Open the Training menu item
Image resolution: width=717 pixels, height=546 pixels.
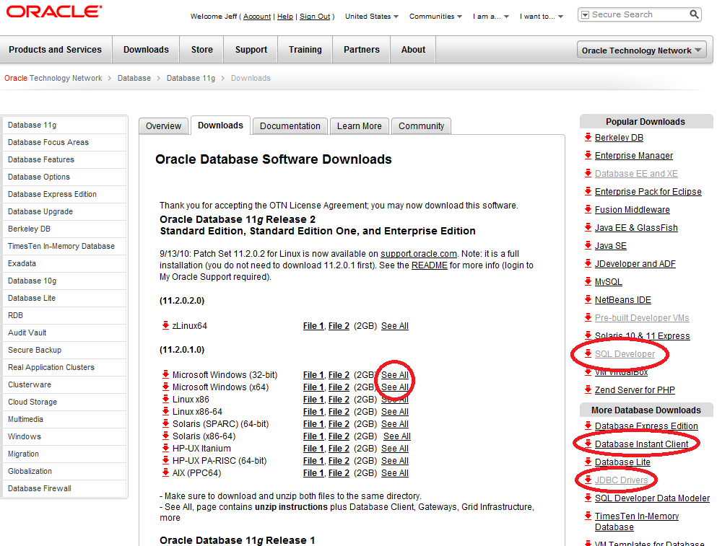tap(305, 49)
